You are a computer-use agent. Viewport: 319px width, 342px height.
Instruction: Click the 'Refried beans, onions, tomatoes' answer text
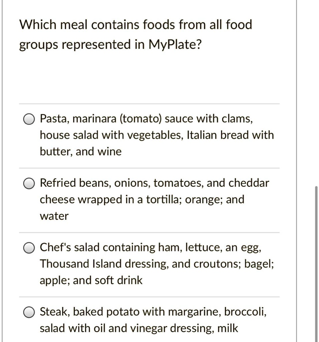pyautogui.click(x=122, y=183)
